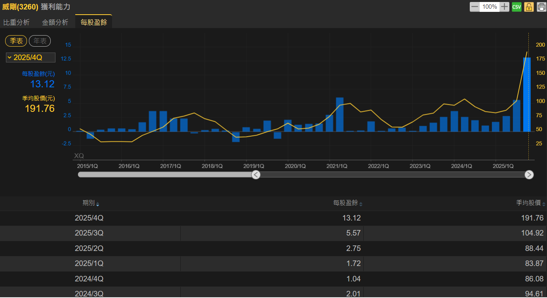This screenshot has width=547, height=298.
Task: Select the 2025/3Q table row
Action: [273, 233]
